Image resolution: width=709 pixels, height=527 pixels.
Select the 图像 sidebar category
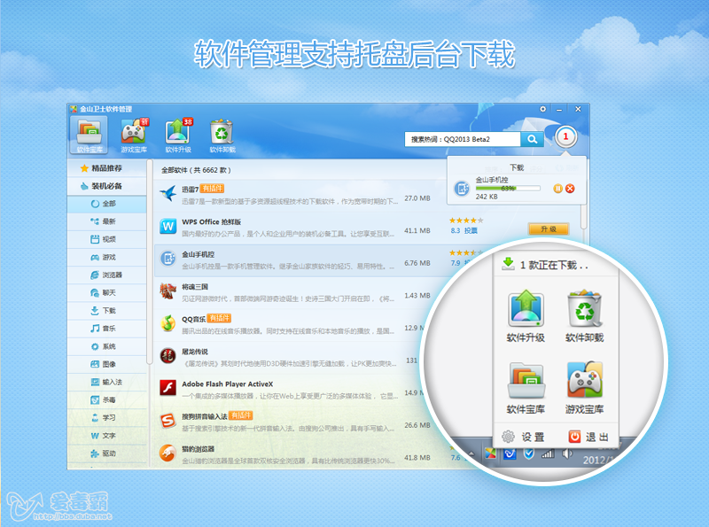click(x=106, y=364)
